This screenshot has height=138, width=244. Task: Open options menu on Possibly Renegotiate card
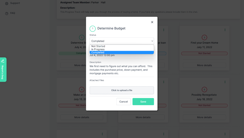point(225,82)
